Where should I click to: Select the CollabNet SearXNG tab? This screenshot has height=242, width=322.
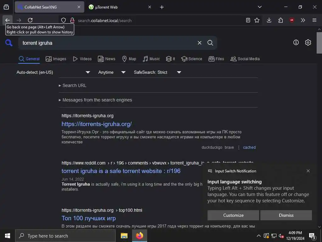pyautogui.click(x=49, y=7)
